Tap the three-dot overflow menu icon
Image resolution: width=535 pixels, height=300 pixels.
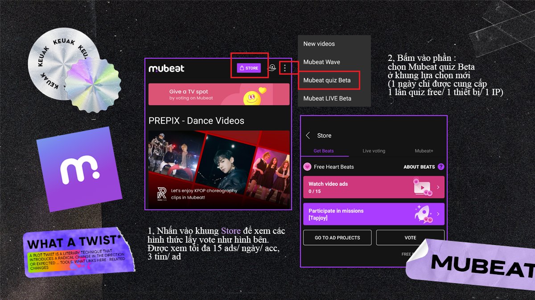pyautogui.click(x=285, y=68)
